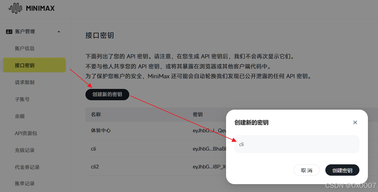Viewport: 378px width, 192px height.
Task: Open 账户信息 in the sidebar
Action: click(25, 48)
